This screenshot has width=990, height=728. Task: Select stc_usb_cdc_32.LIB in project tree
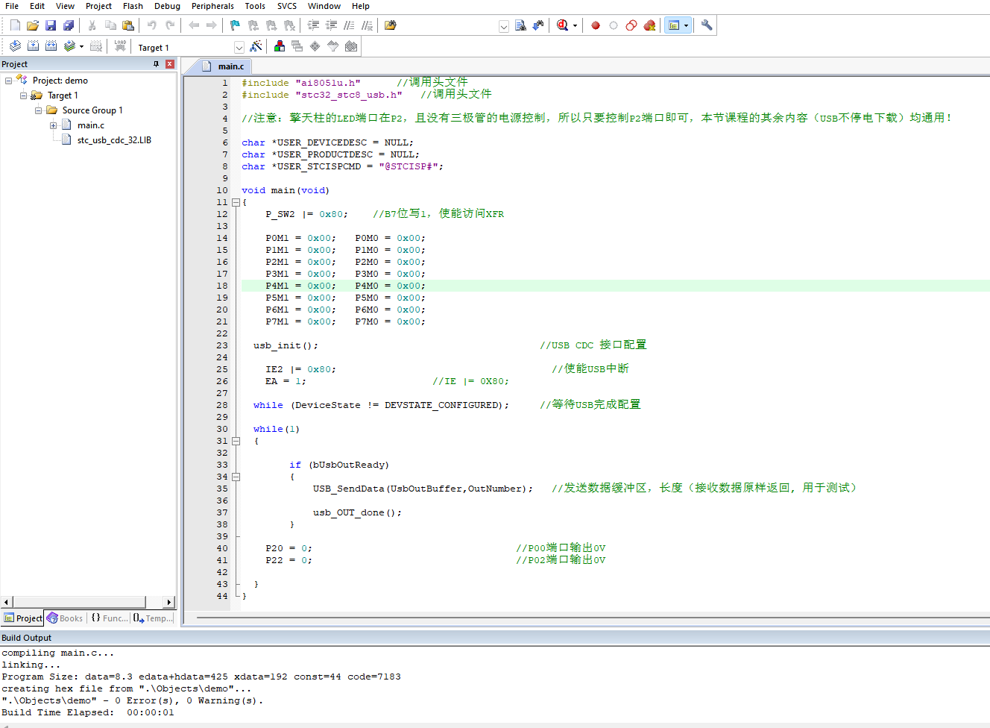(114, 140)
